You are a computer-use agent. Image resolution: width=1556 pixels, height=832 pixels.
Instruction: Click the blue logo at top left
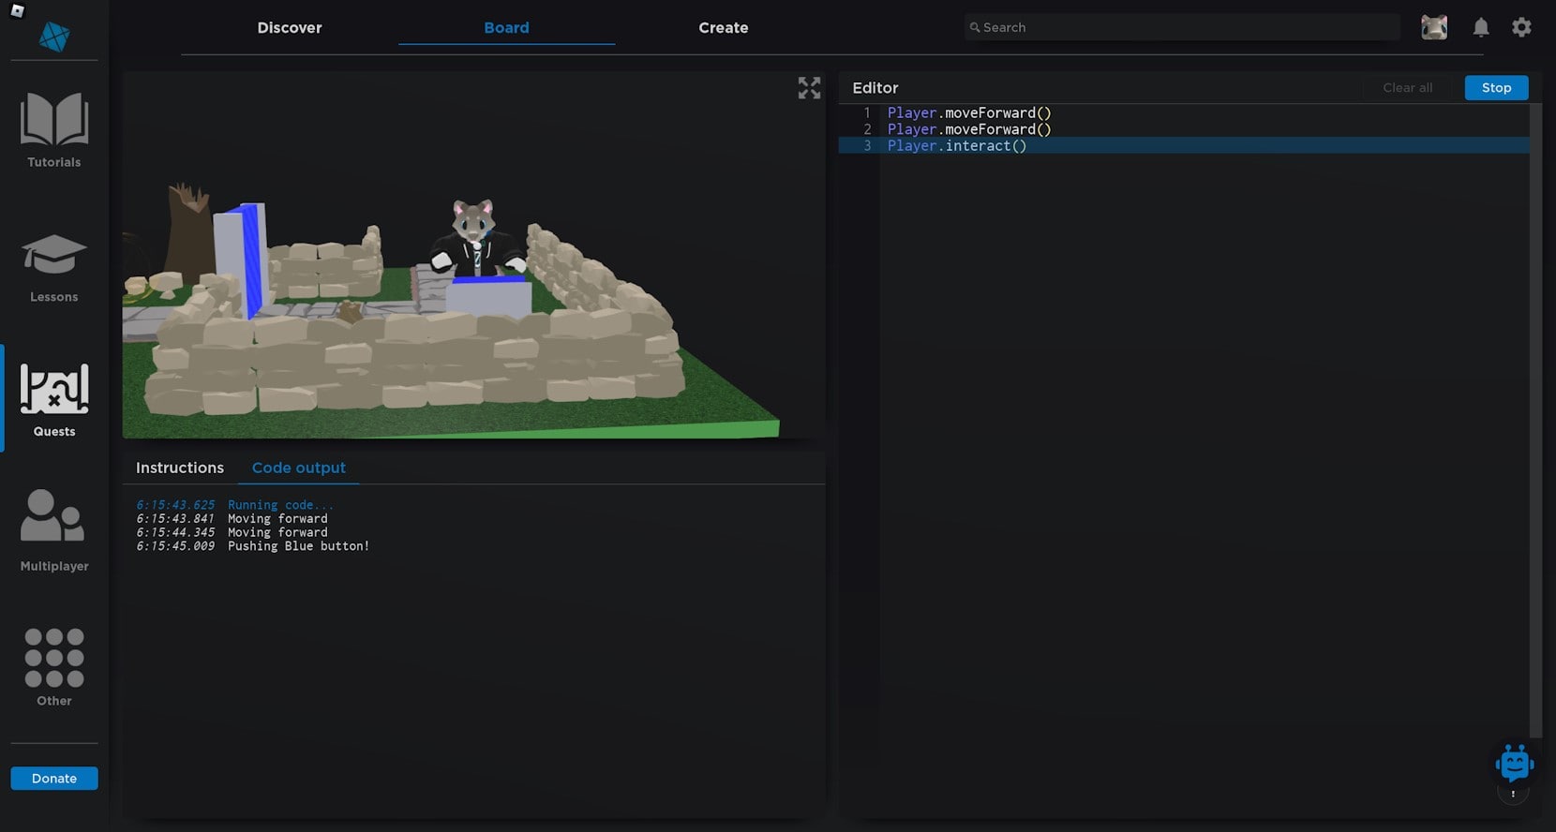(54, 37)
